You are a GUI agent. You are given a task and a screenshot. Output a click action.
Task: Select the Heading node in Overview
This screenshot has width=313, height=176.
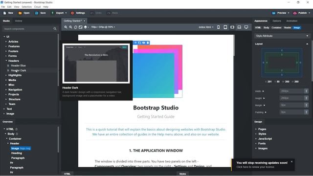tap(17, 153)
